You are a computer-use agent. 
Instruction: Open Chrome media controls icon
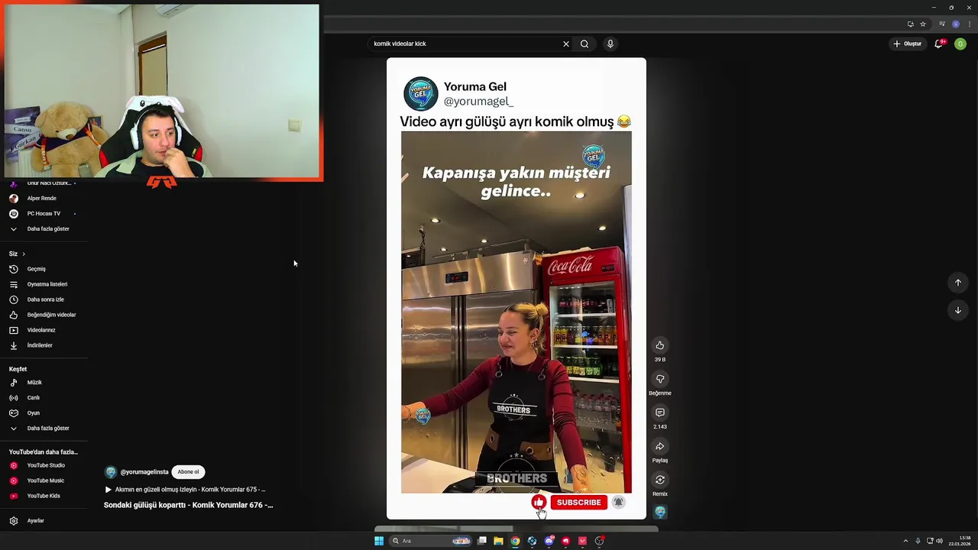[942, 24]
